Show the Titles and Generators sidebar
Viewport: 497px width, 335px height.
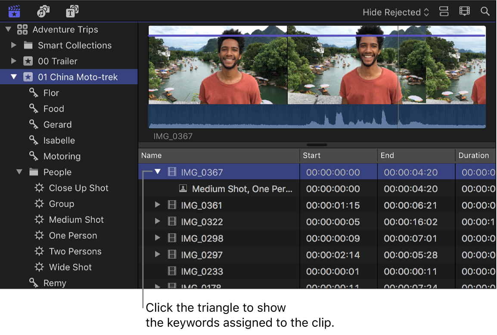(71, 11)
